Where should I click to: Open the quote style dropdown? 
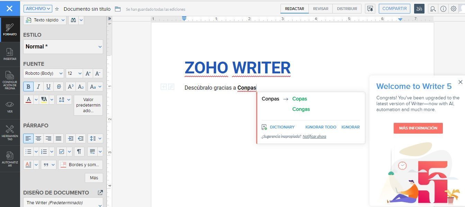click(x=48, y=165)
